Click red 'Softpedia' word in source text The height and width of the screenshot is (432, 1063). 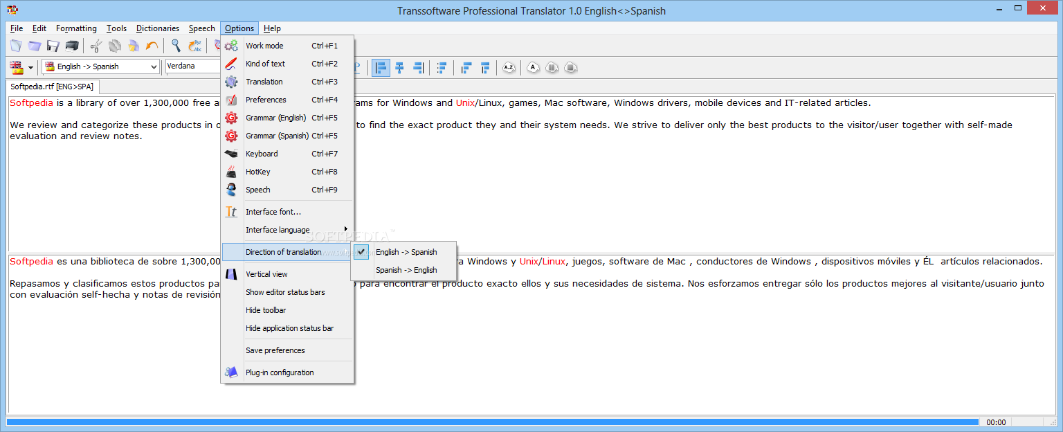(x=32, y=103)
